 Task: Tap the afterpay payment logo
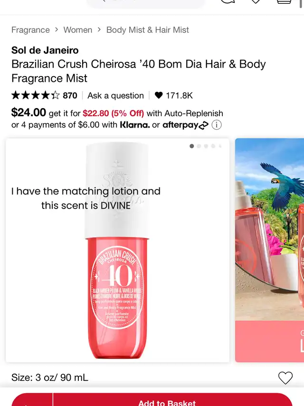click(x=185, y=125)
